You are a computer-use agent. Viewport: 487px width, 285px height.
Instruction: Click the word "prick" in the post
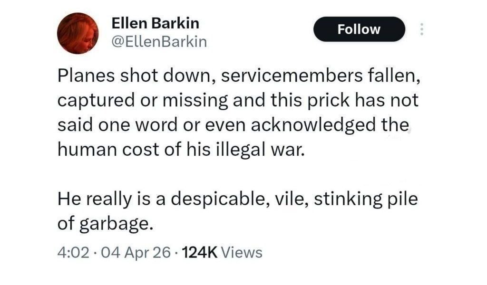coord(339,101)
